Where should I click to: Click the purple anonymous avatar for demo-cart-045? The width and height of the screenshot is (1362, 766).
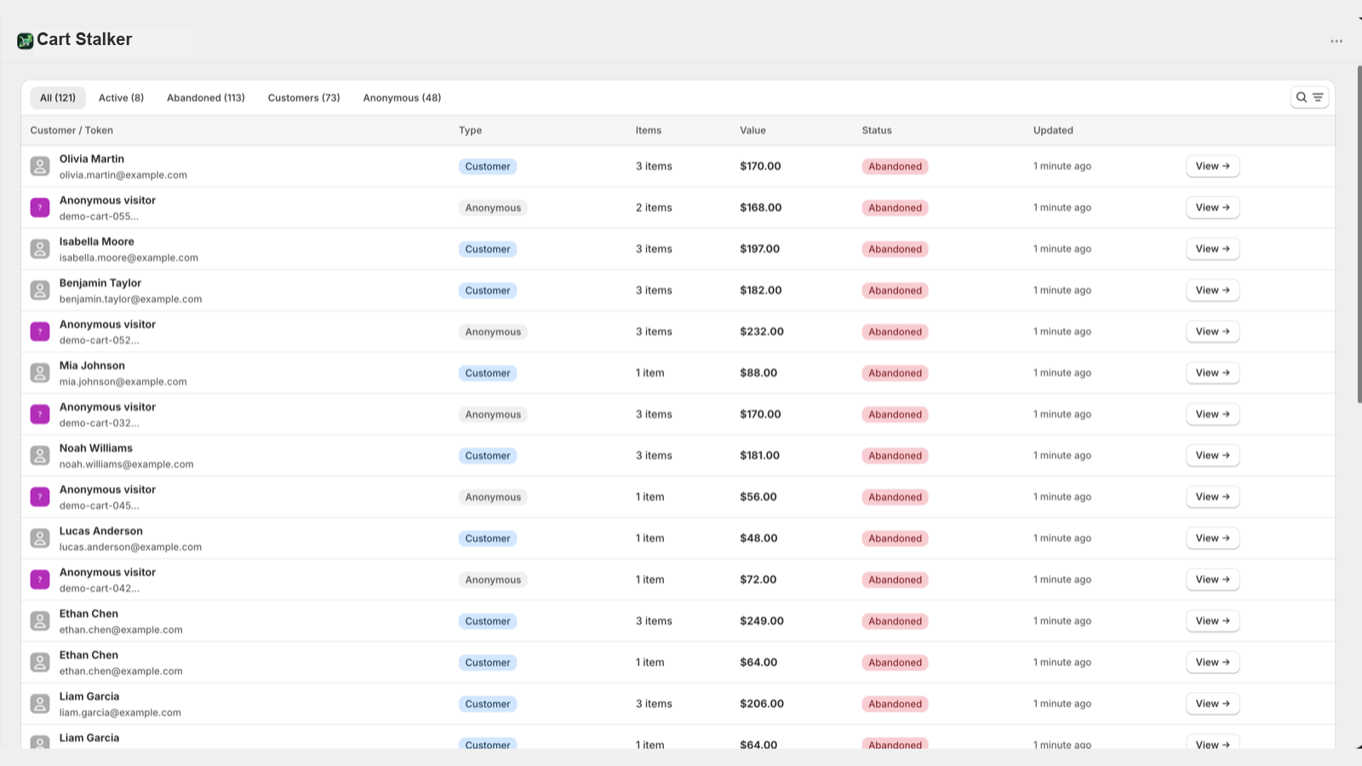[x=40, y=497]
